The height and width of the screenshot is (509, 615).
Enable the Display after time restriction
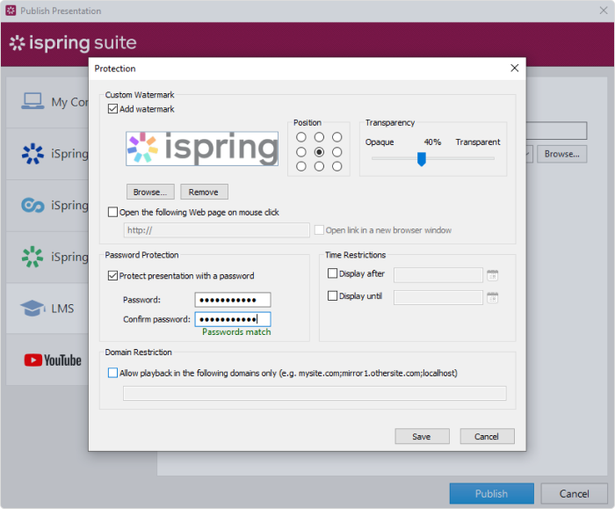[x=332, y=273]
